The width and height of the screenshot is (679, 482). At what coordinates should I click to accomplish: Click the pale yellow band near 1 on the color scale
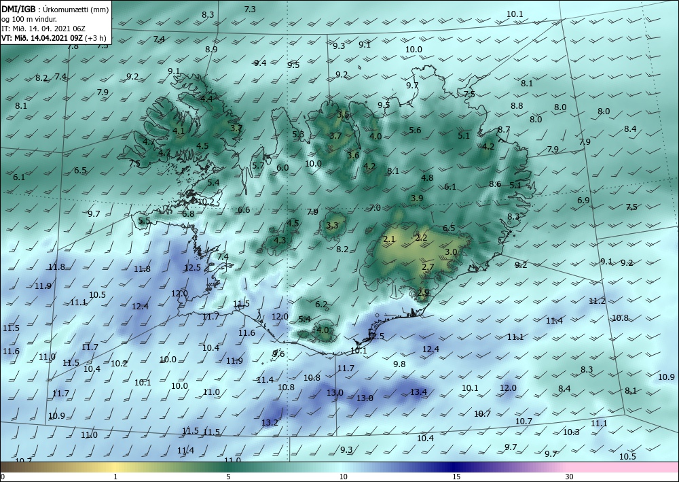click(x=114, y=467)
